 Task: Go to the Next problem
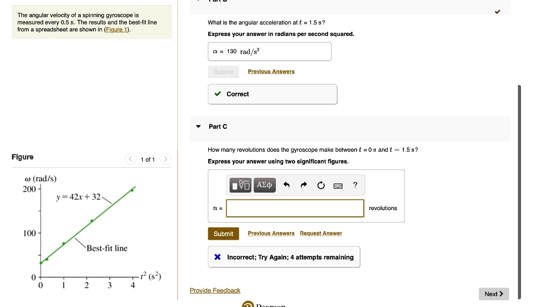493,294
